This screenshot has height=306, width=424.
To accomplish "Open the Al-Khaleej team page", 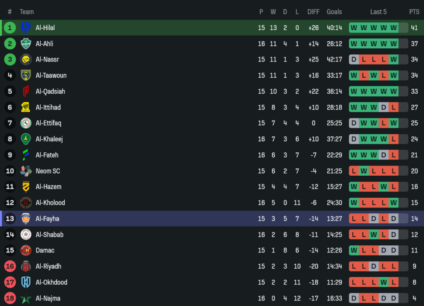I will click(x=49, y=139).
